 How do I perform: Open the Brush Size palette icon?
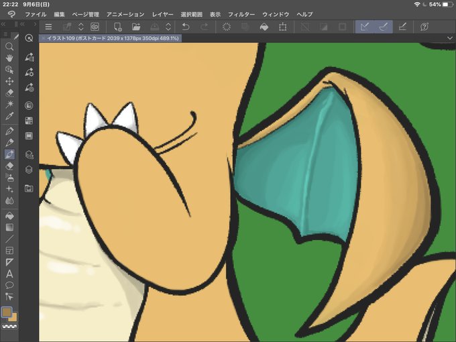[x=29, y=87]
